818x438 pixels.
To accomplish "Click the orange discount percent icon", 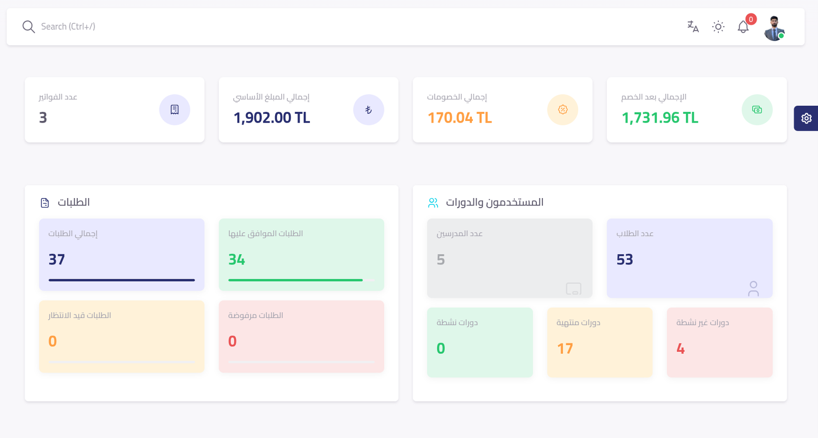I will pos(562,110).
